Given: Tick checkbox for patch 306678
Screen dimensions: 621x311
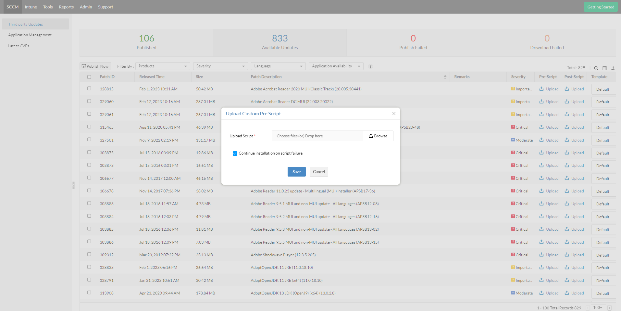Looking at the screenshot, I should 89,190.
